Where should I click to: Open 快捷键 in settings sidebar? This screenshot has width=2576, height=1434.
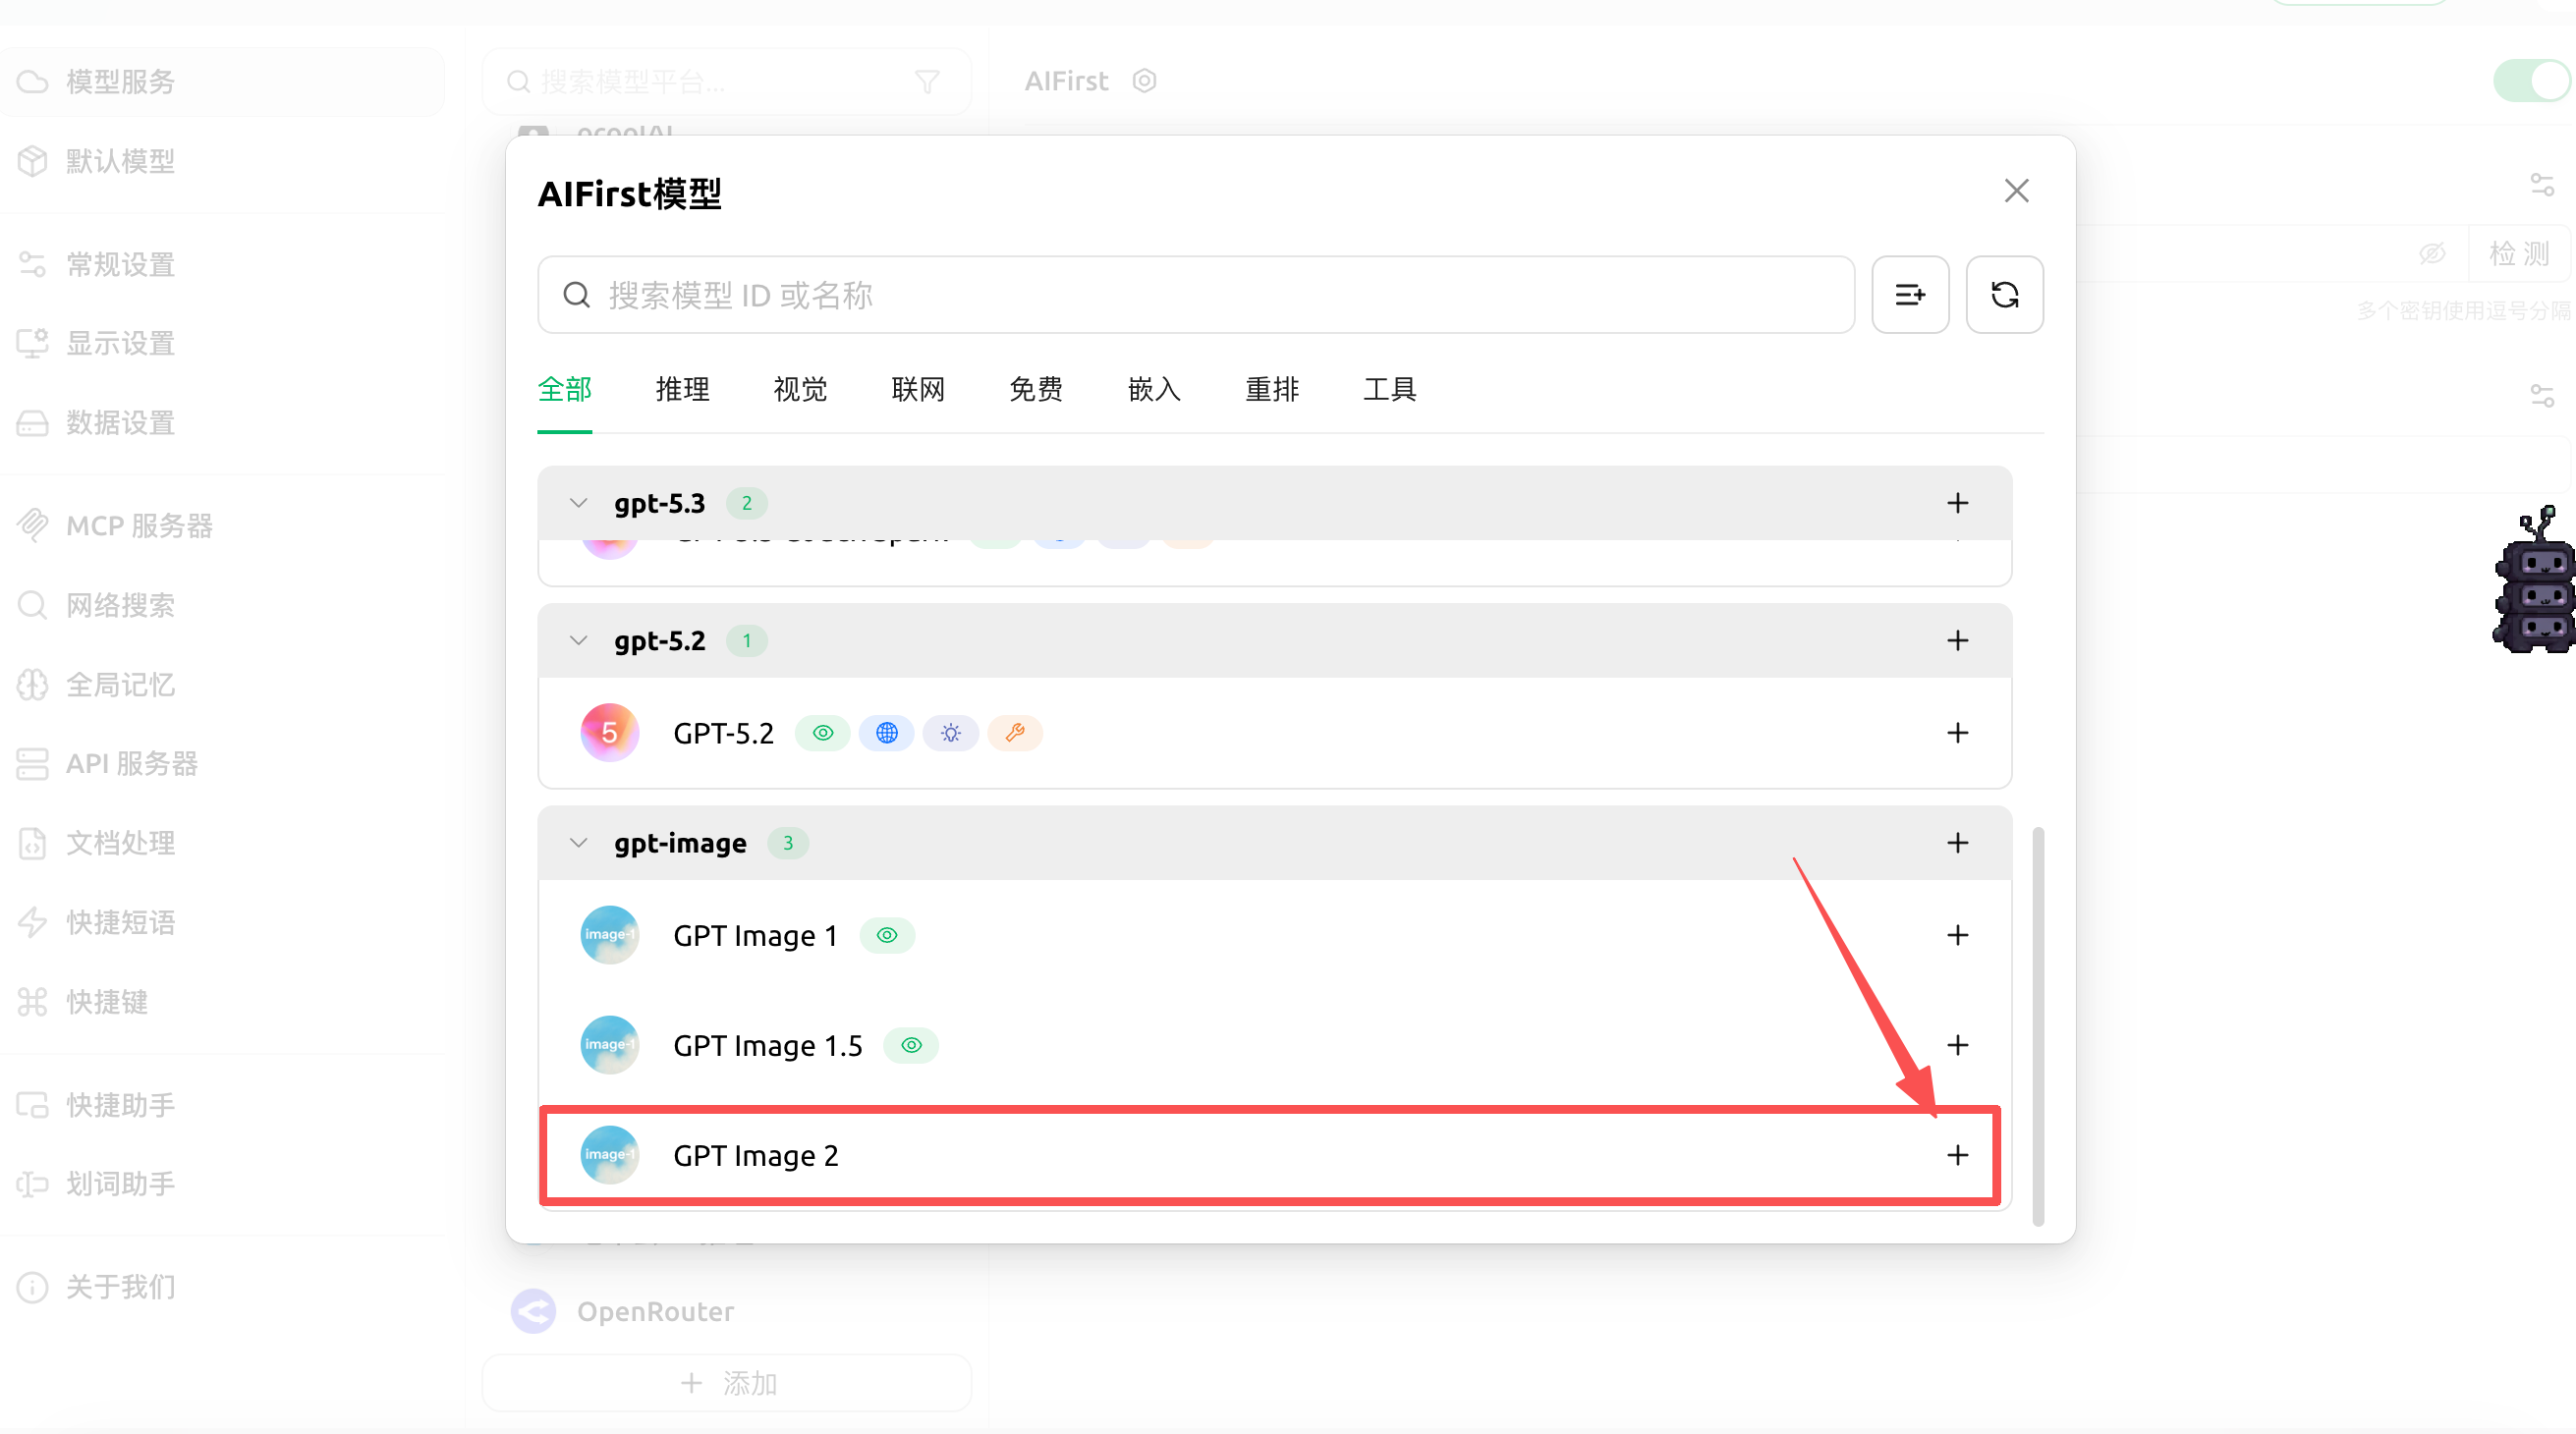[222, 1002]
